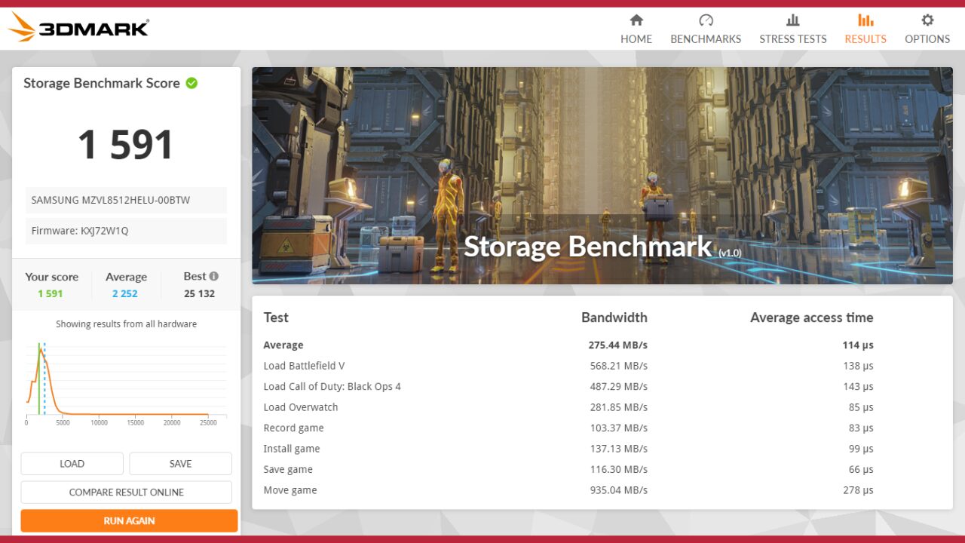Click the Stress Tests chart icon

pos(792,20)
